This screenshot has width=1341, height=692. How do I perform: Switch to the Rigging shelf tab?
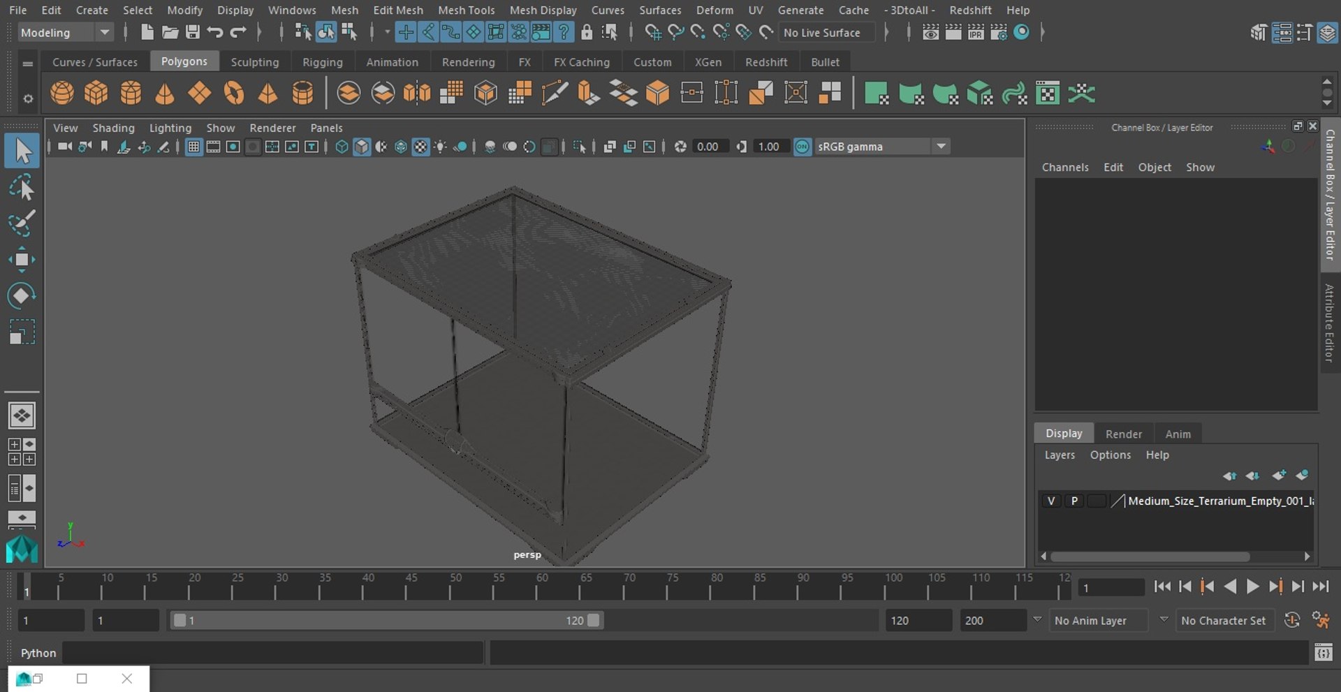(x=323, y=62)
